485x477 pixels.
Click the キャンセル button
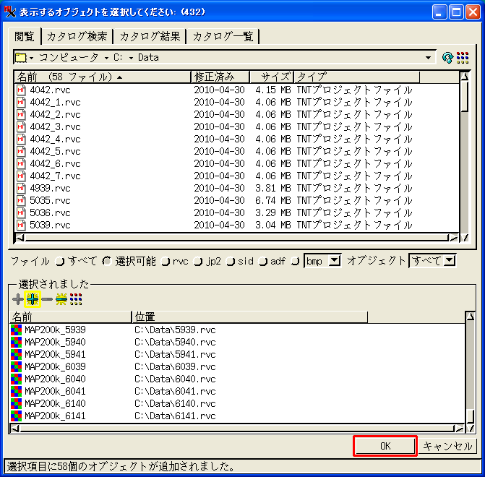click(x=447, y=446)
